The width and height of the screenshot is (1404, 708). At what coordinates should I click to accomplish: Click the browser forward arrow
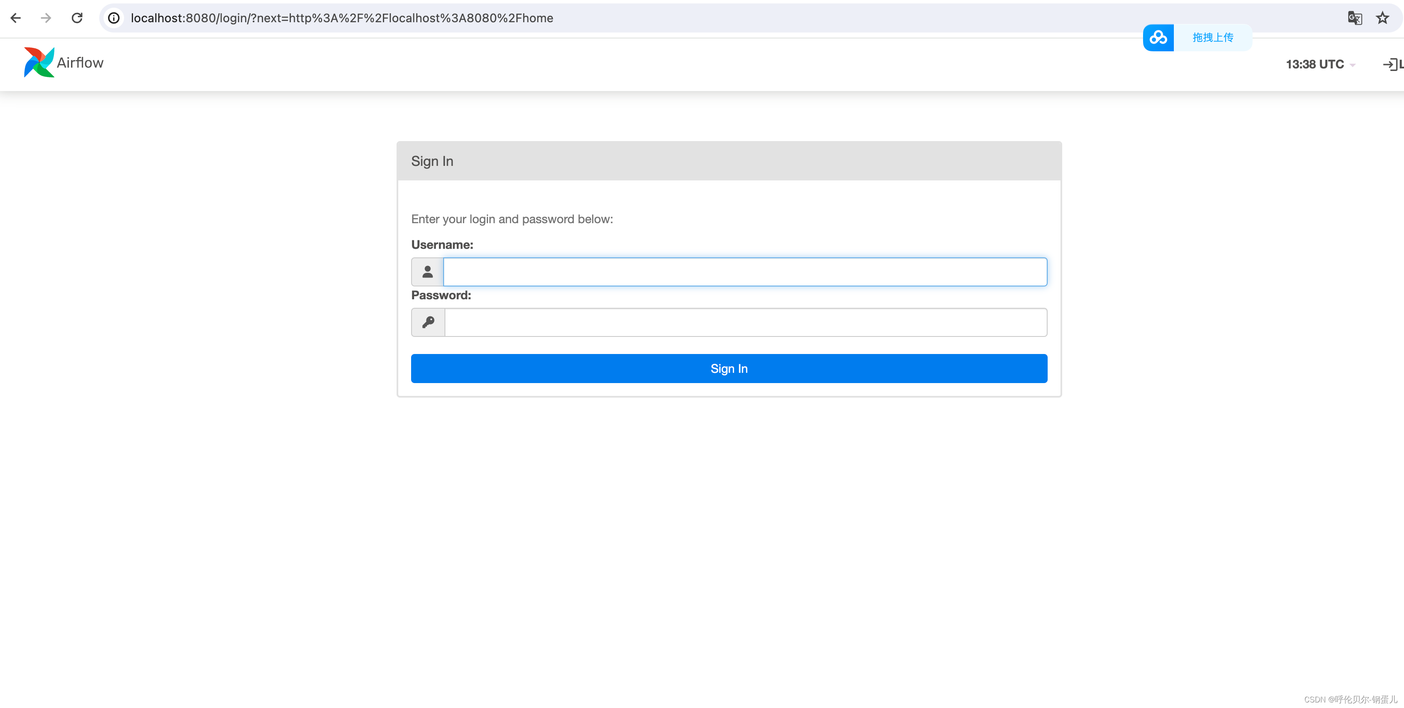click(46, 18)
